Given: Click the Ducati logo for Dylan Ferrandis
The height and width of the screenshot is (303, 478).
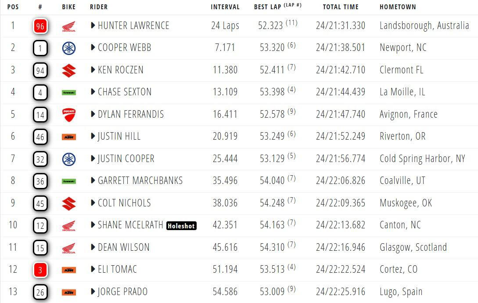Looking at the screenshot, I should click(x=68, y=115).
